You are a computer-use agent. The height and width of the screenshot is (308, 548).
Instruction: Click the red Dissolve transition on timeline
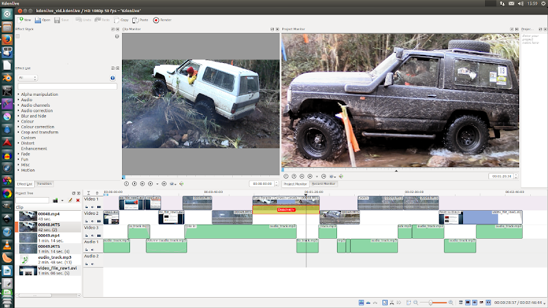click(286, 209)
